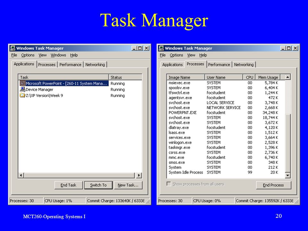Sort processes by Mem Usage column
308x231 pixels.
268,77
